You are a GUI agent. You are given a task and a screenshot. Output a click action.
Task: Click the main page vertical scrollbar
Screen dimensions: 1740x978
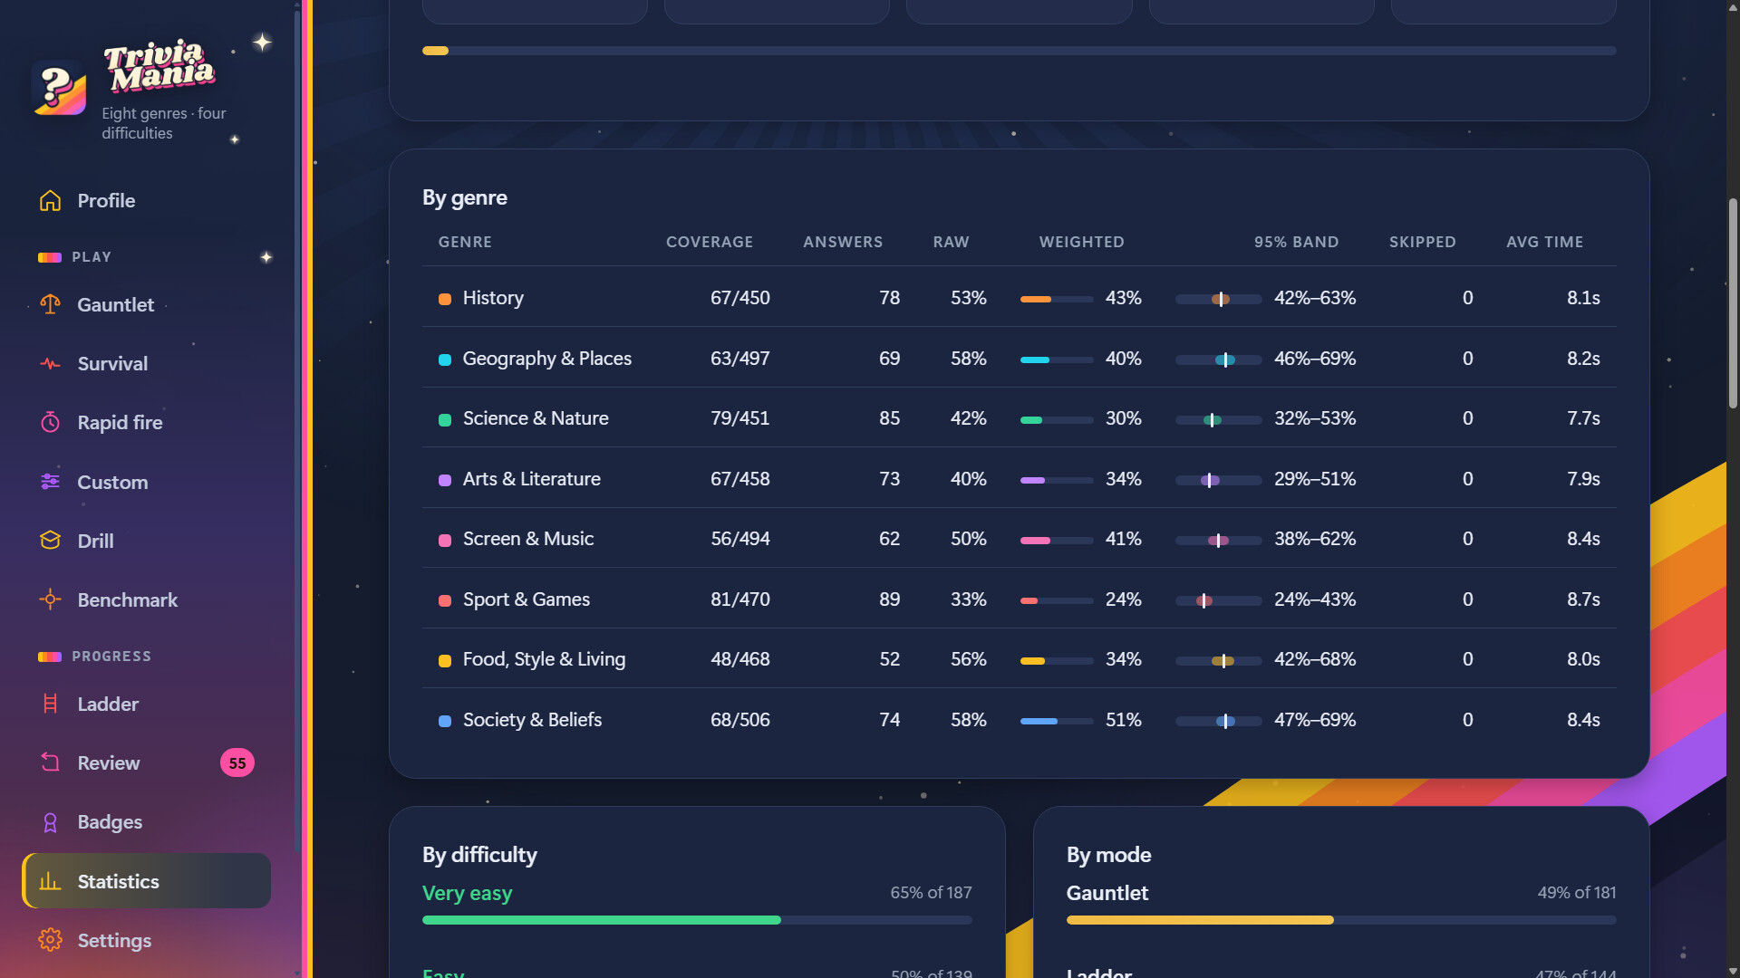point(1733,303)
